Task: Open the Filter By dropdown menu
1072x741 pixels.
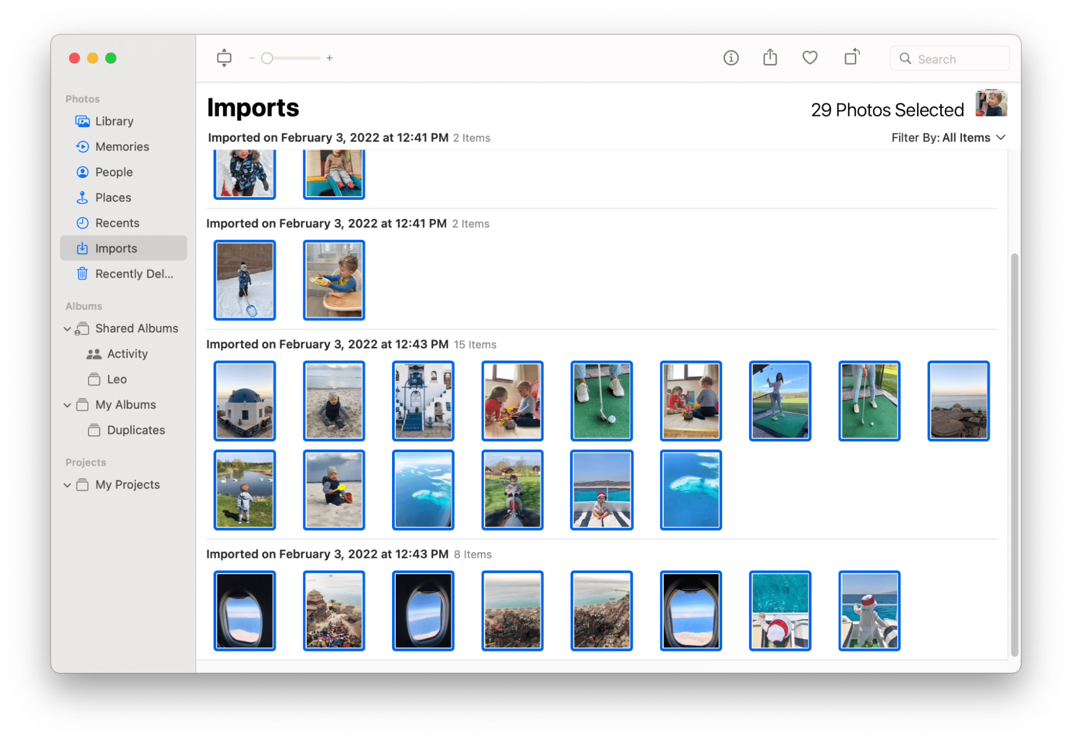Action: (x=948, y=137)
